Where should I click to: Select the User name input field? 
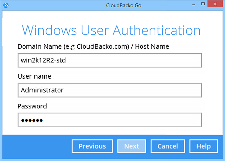[110, 90]
